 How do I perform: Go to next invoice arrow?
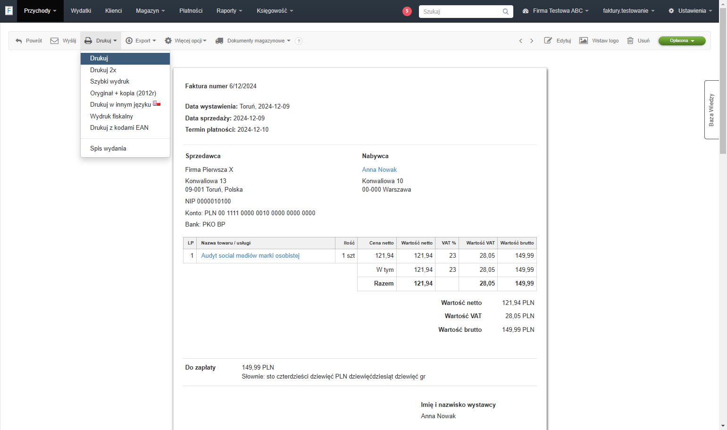click(532, 41)
